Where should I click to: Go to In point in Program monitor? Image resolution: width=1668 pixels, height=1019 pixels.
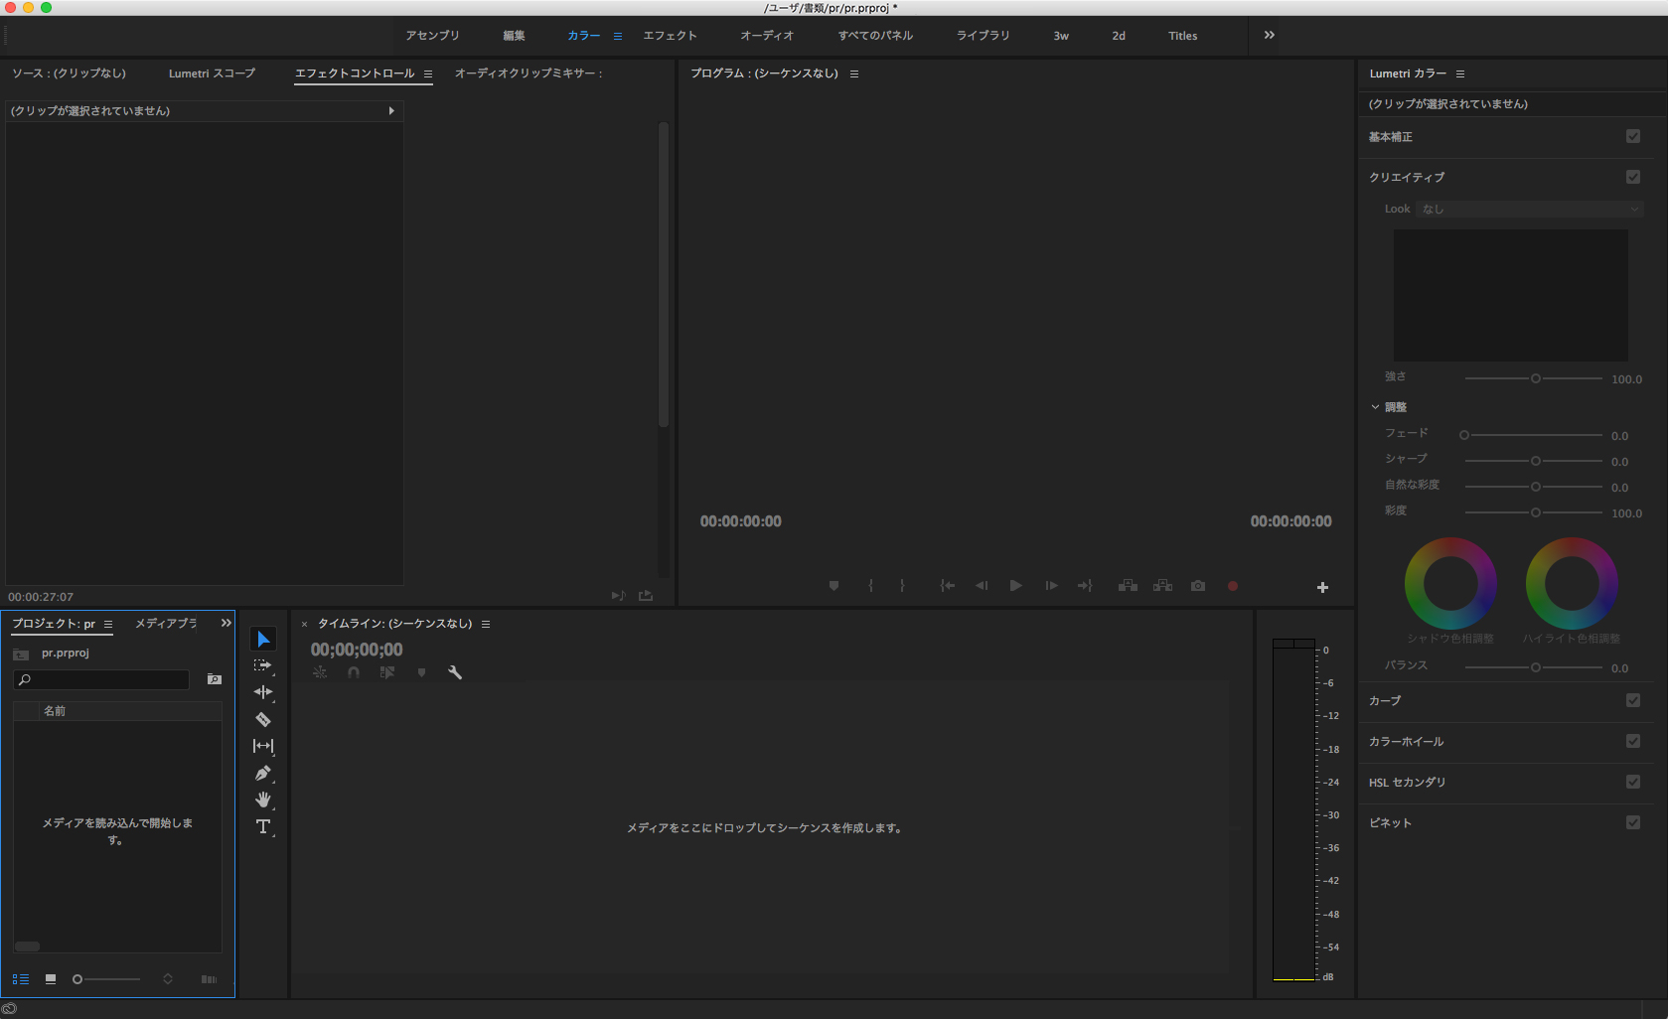[948, 586]
